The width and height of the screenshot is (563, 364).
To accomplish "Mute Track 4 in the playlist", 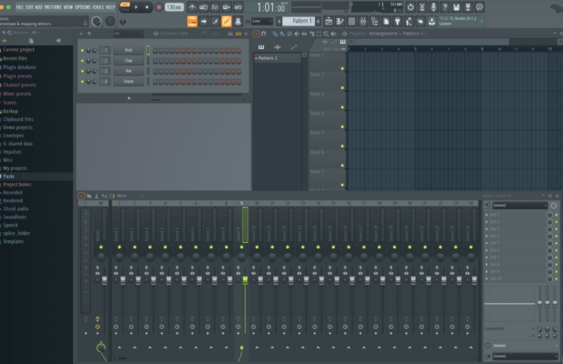I will coord(342,126).
